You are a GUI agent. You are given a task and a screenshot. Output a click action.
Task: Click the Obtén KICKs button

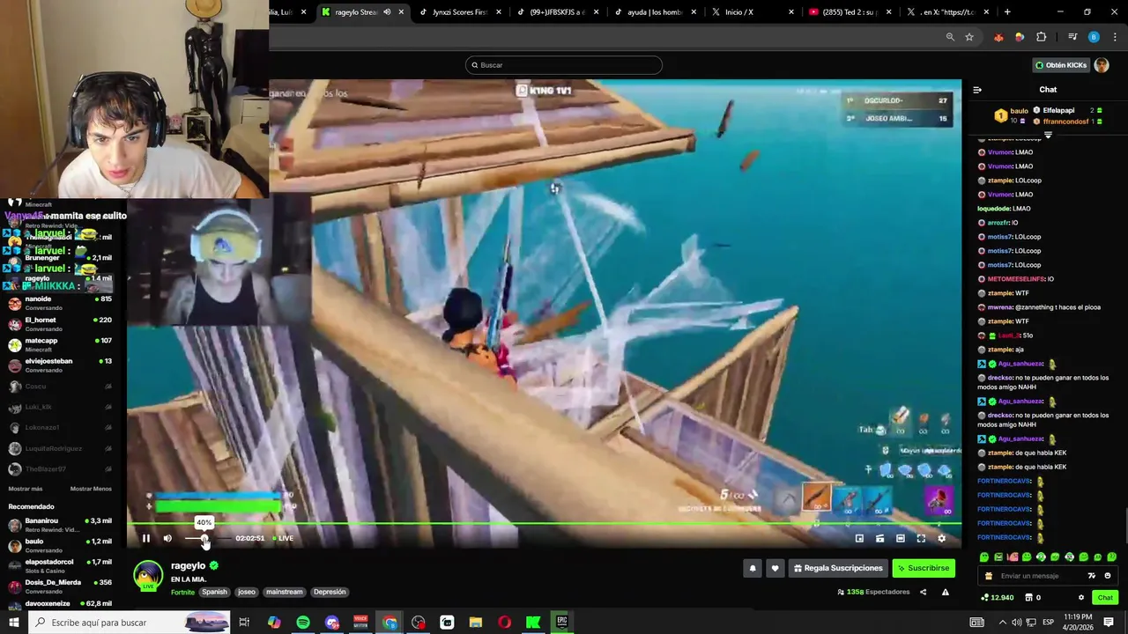1061,65
